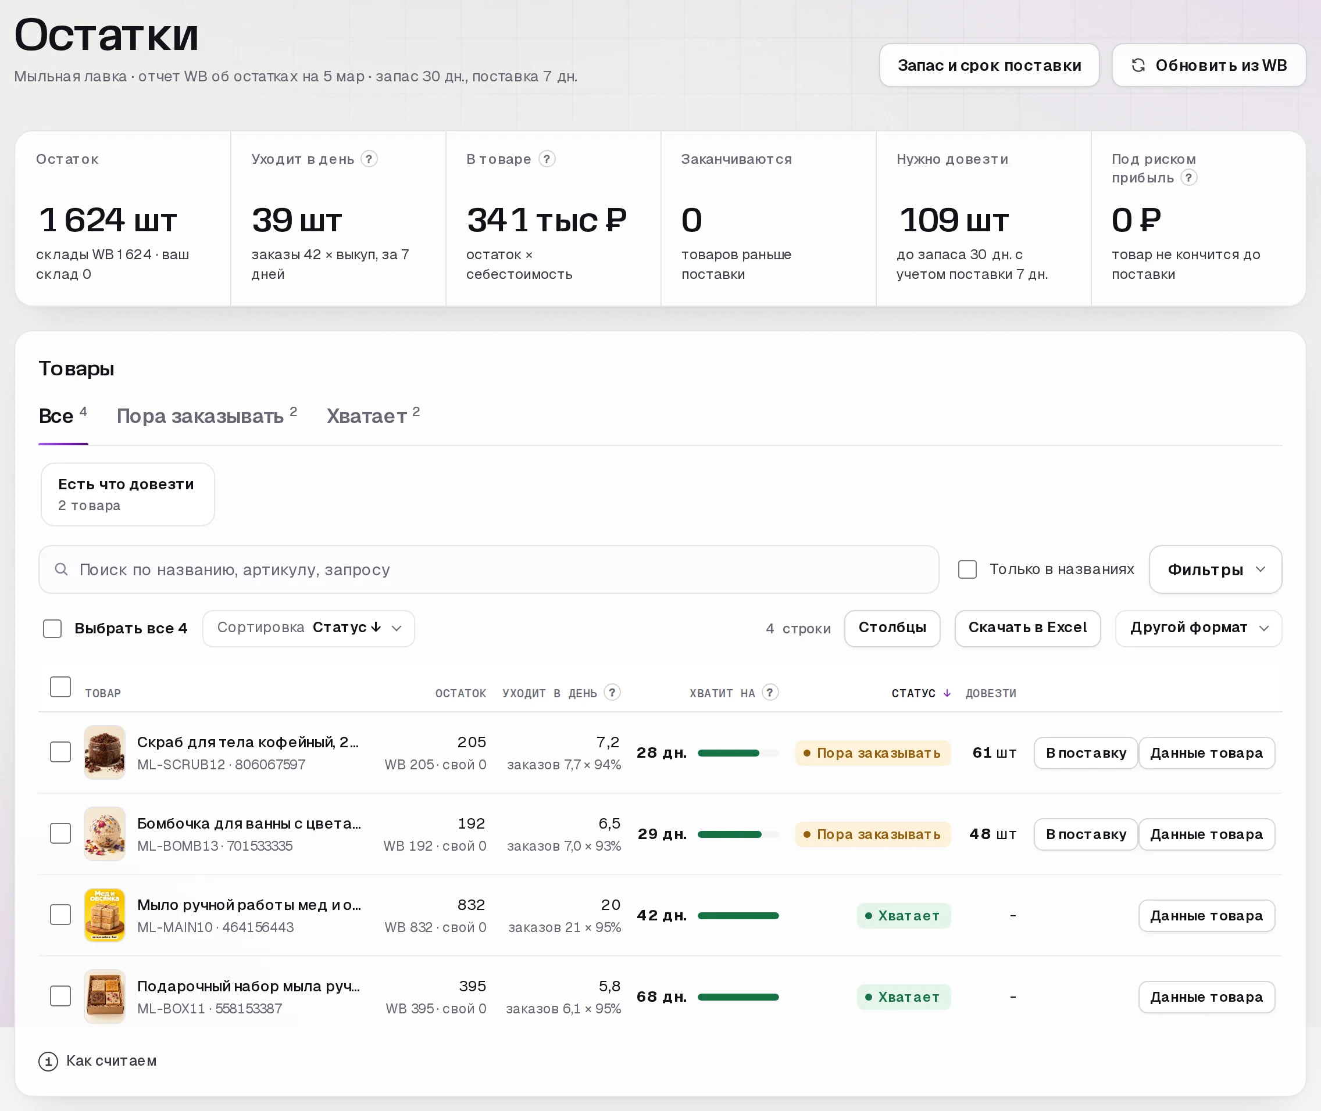This screenshot has height=1111, width=1321.
Task: Click the refresh icon in Обновить из WB
Action: [x=1138, y=65]
